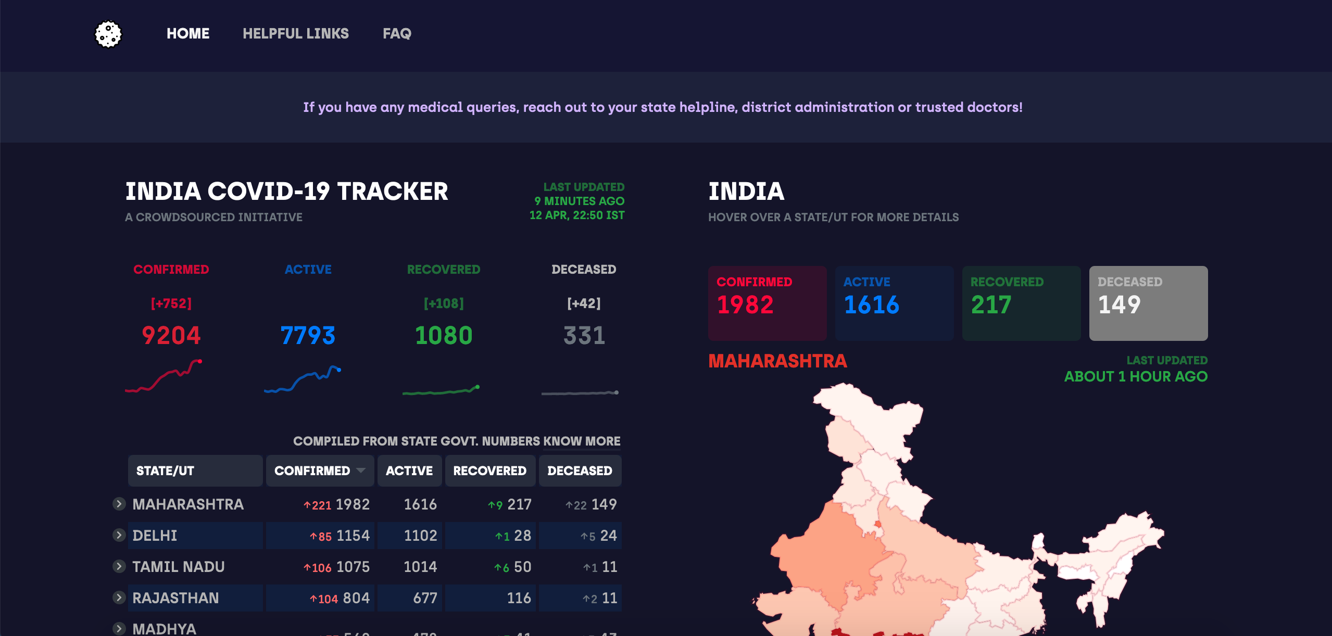
Task: Click the total deceased count 331
Action: point(584,335)
